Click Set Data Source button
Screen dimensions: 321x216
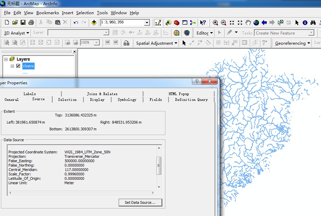point(140,202)
